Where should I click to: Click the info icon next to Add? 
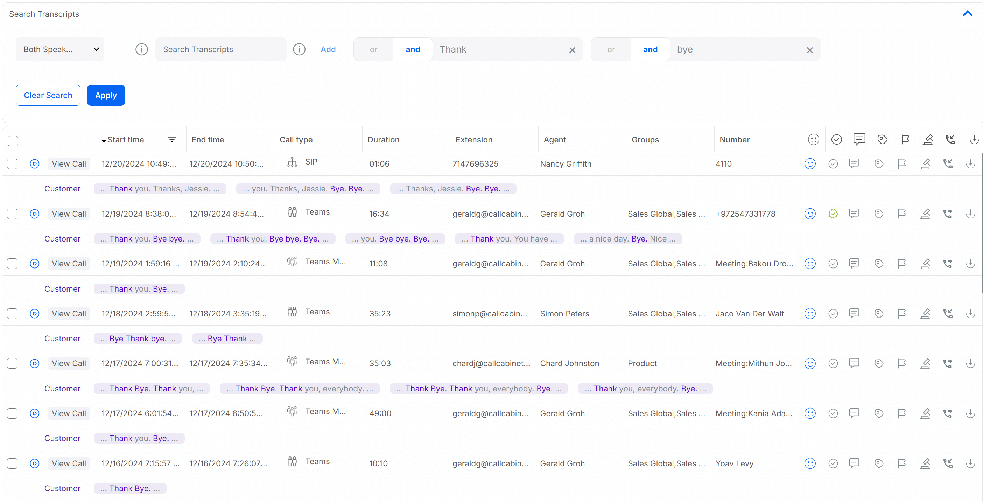(x=299, y=49)
